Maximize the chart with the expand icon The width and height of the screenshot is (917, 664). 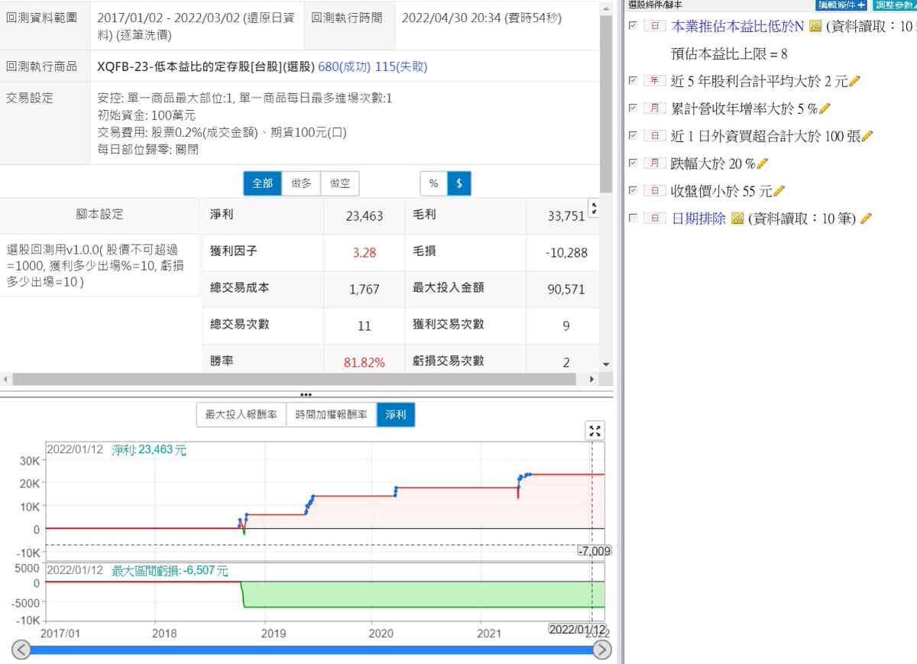point(595,431)
